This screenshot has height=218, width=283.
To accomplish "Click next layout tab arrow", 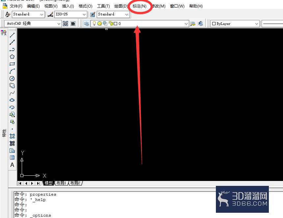I will tap(32, 183).
